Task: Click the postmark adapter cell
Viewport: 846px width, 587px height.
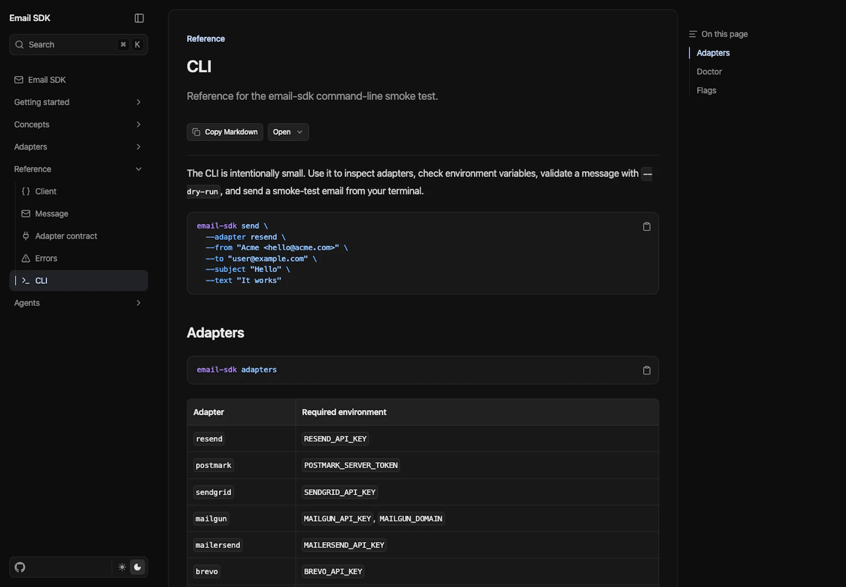Action: click(x=213, y=465)
